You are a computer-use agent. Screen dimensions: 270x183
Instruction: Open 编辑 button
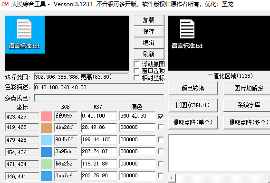149,43
